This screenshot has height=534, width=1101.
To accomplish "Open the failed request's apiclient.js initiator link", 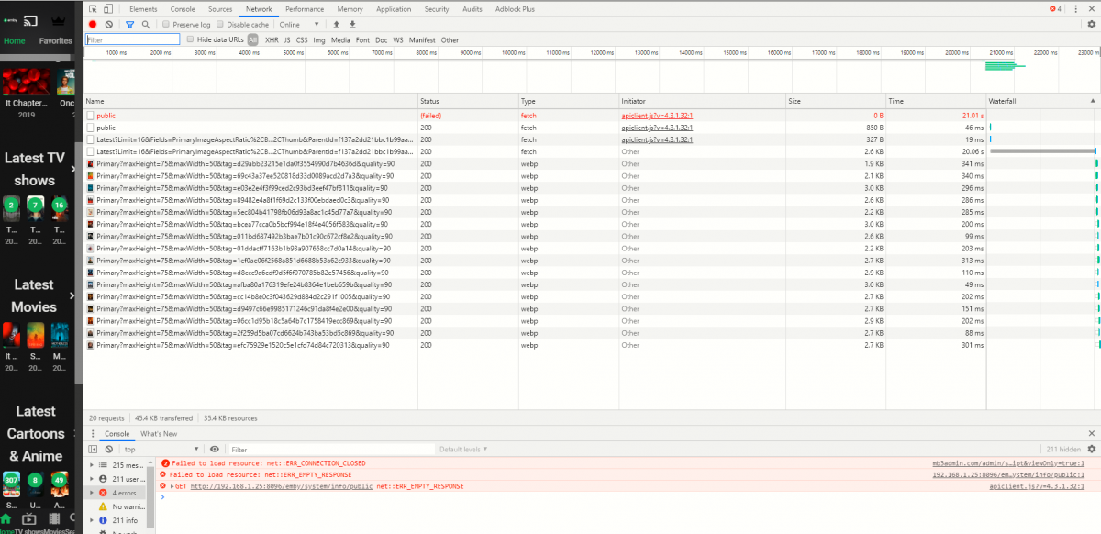I will click(x=656, y=116).
